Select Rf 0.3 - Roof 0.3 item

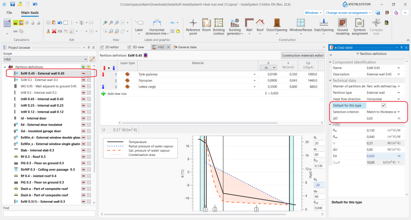(x=33, y=157)
